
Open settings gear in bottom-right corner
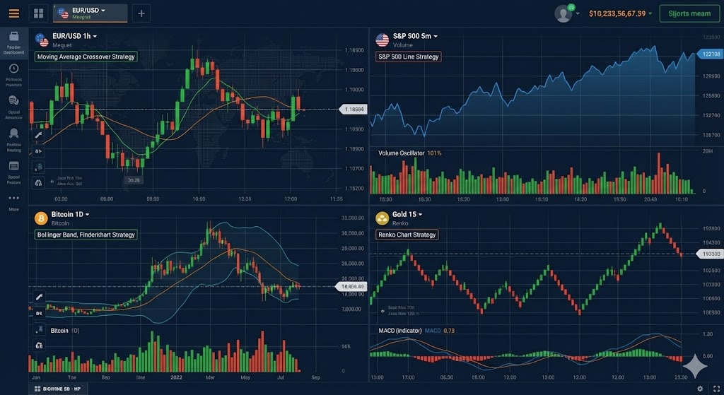[700, 389]
